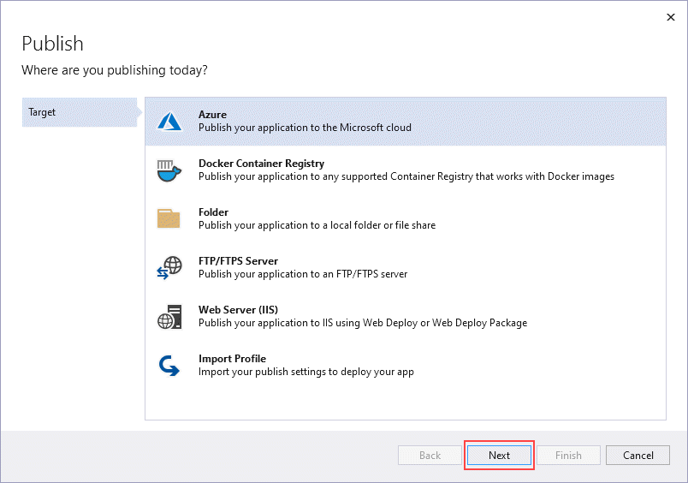Image resolution: width=688 pixels, height=483 pixels.
Task: Click the Finish button
Action: click(569, 456)
